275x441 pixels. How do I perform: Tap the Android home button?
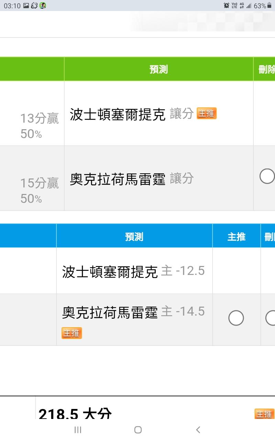[x=138, y=430]
